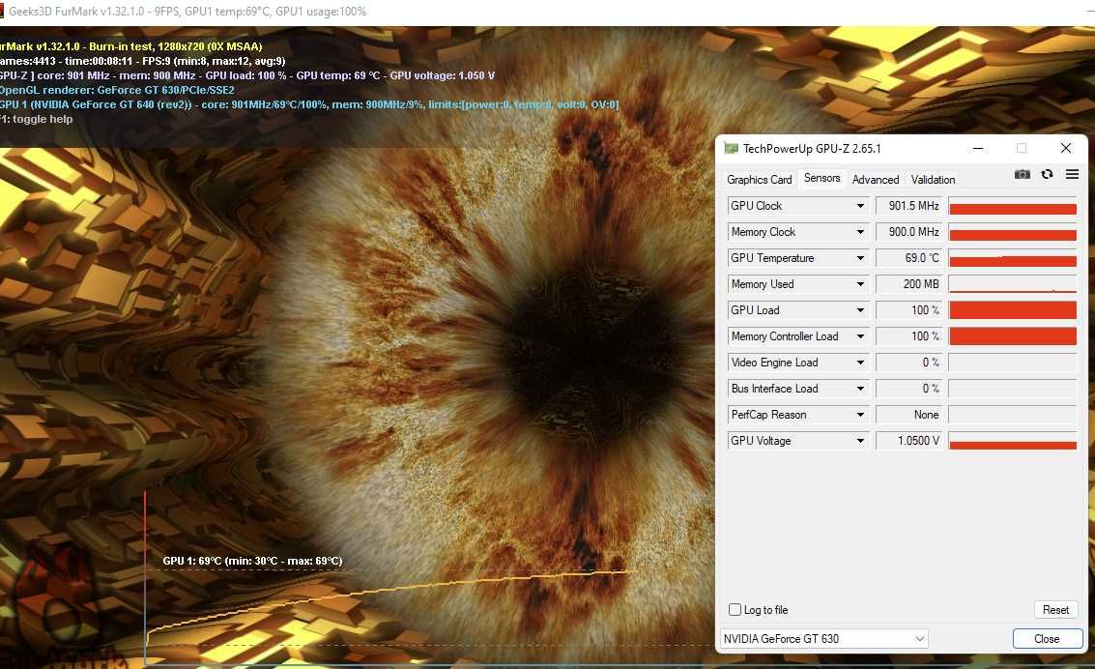1095x669 pixels.
Task: Open the GPU Clock sensor dropdown
Action: [x=860, y=206]
